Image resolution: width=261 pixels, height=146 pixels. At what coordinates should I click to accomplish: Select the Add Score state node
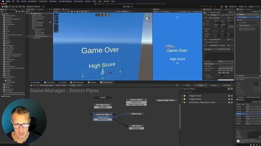pos(136,126)
